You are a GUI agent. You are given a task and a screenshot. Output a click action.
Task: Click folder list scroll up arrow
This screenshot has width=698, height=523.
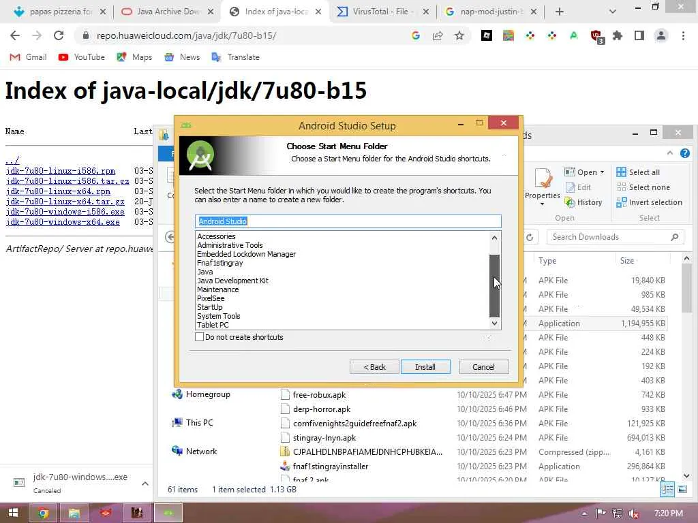(x=495, y=238)
